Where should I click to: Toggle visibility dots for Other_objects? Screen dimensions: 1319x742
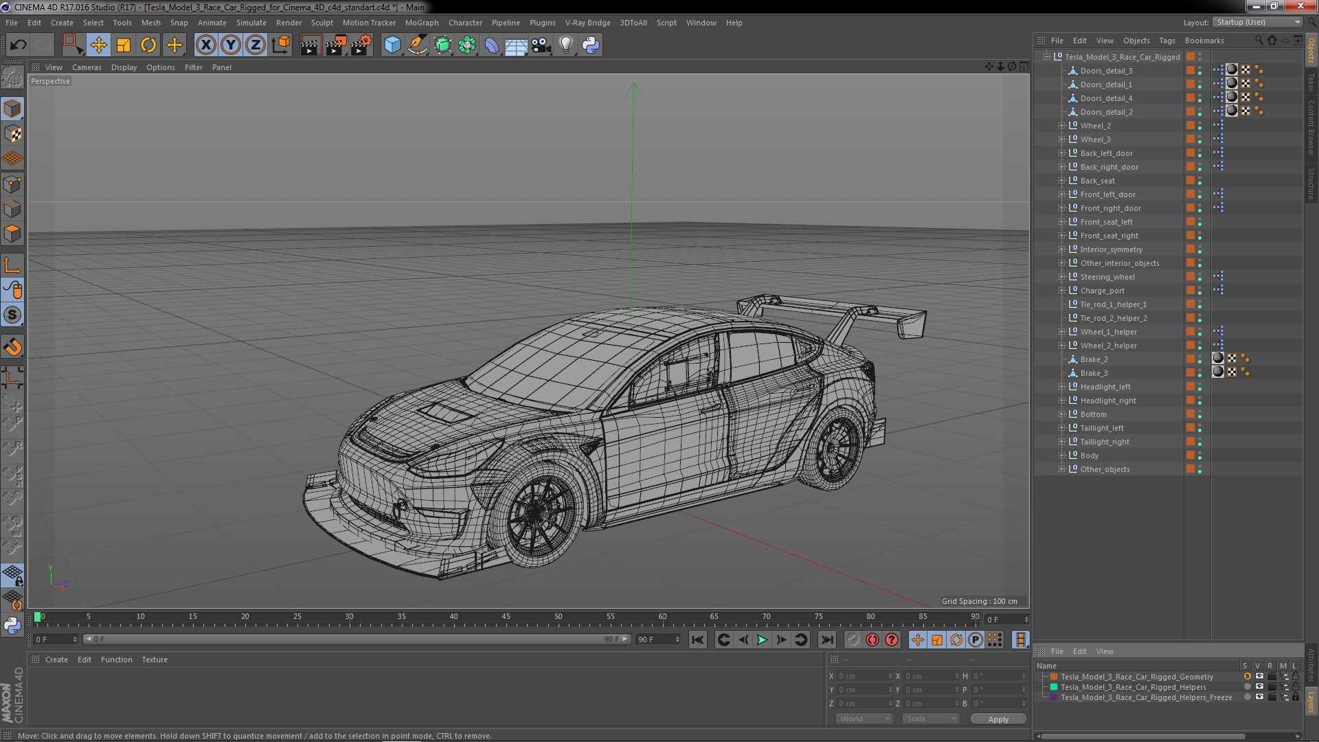click(1200, 469)
